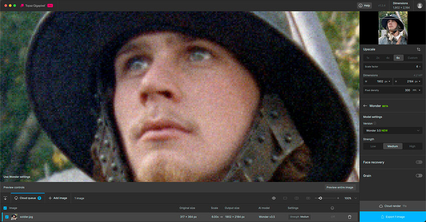Image resolution: width=426 pixels, height=222 pixels.
Task: Click the Wonder v3.5 AI model cell
Action: 267,217
